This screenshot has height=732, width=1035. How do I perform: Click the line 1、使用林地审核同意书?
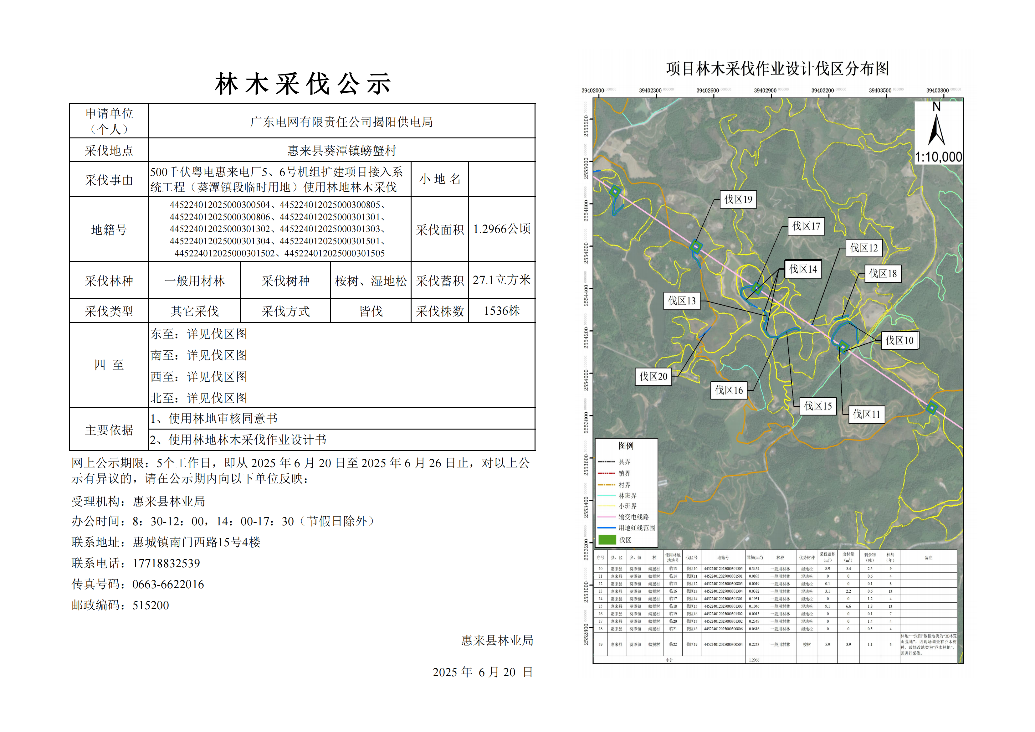point(214,419)
